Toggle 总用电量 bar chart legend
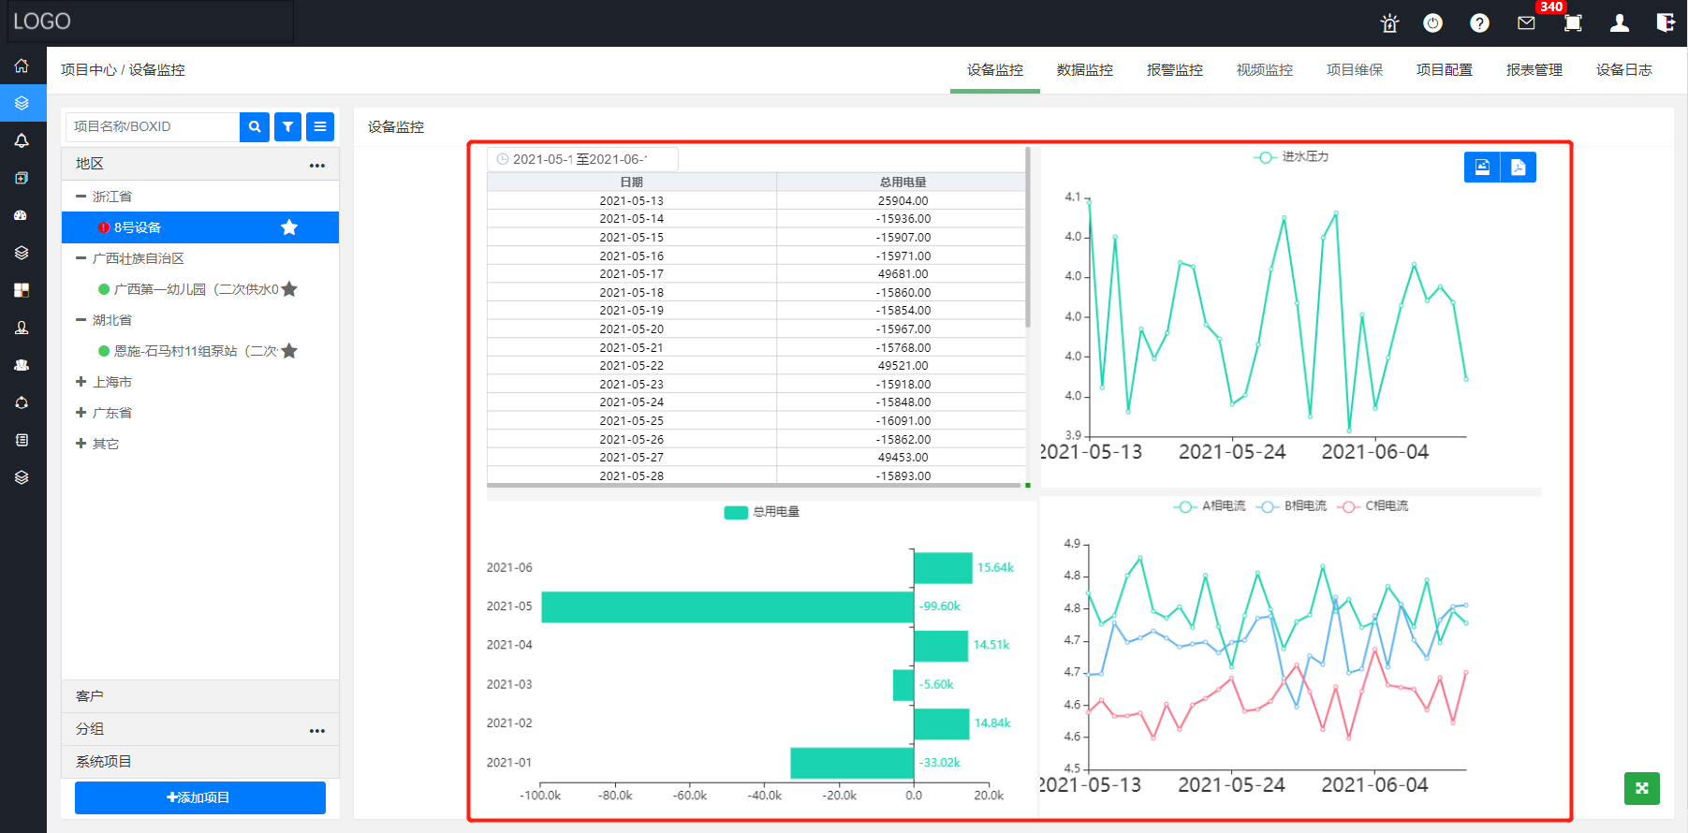Screen dimensions: 1688x833 point(761,512)
